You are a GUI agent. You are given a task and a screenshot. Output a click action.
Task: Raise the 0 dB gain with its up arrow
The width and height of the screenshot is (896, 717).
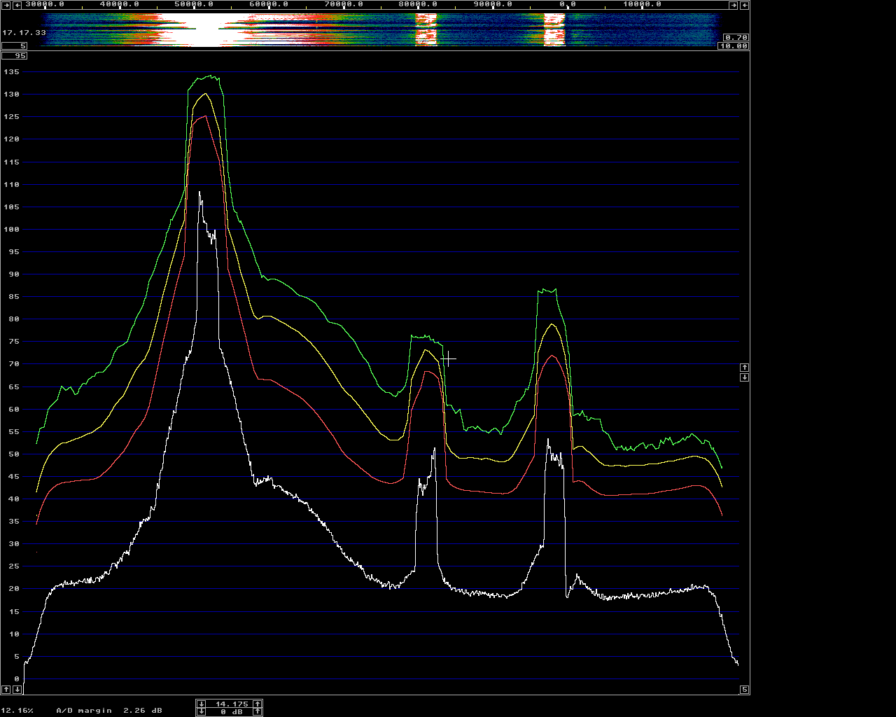(x=258, y=711)
